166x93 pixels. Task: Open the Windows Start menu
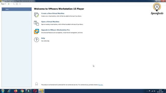pos(3,91)
